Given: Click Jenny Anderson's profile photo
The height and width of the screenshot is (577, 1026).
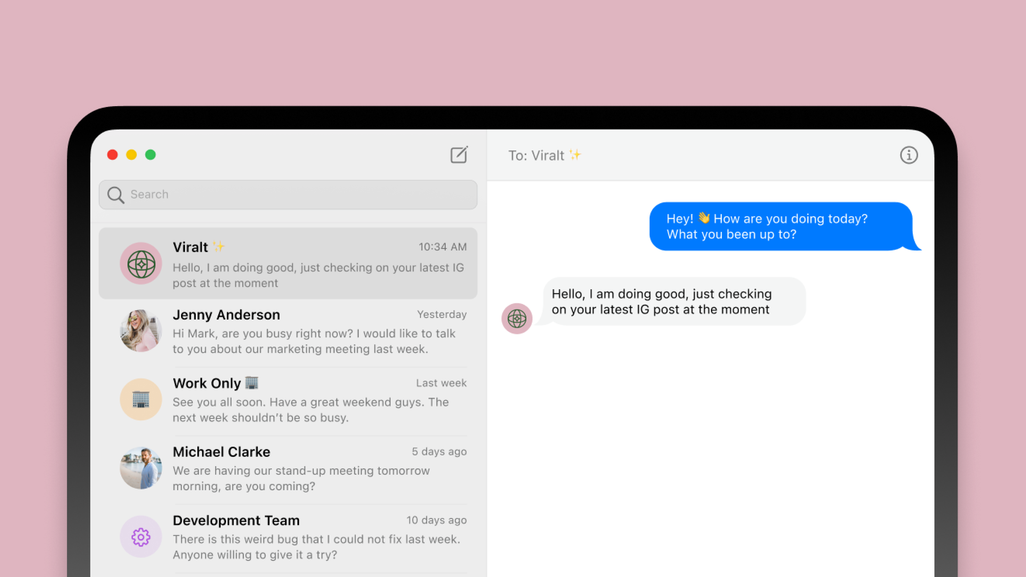Looking at the screenshot, I should [141, 330].
